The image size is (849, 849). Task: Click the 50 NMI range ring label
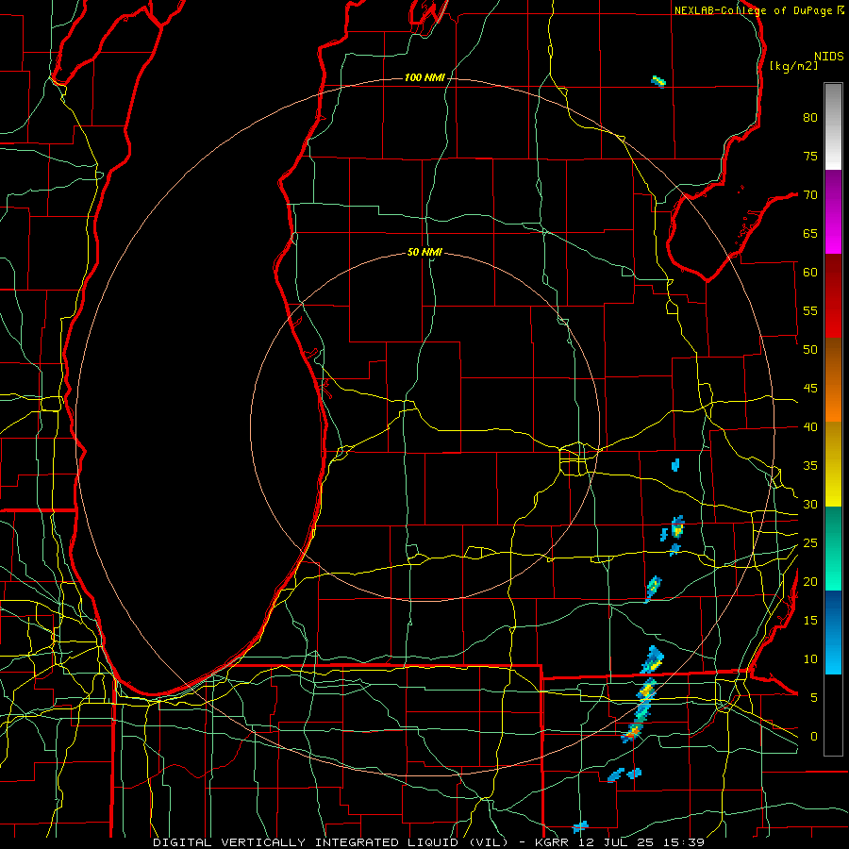(424, 252)
